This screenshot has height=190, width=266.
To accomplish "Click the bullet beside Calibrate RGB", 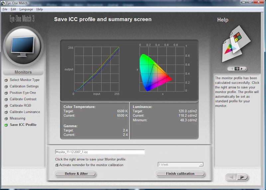I will 6,106.
